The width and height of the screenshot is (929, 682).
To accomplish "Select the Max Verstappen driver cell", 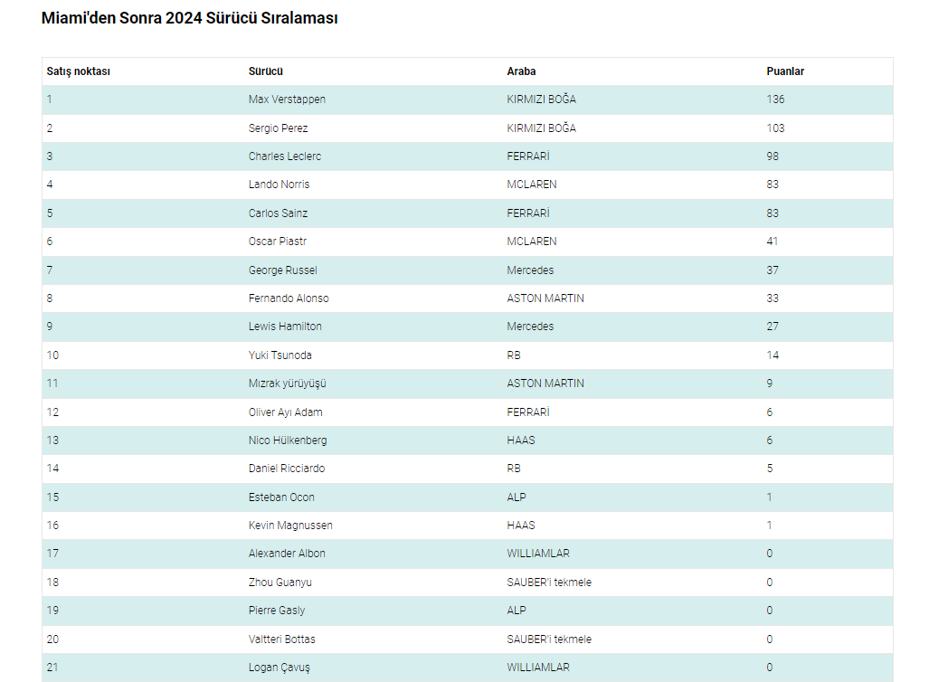I will [287, 99].
